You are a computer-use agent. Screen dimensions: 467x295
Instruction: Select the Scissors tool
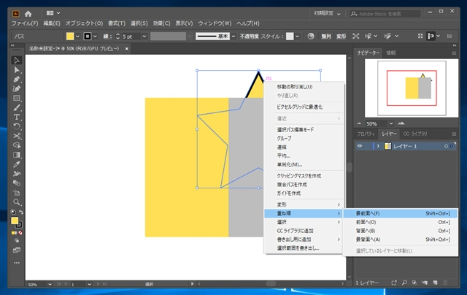coord(17,136)
